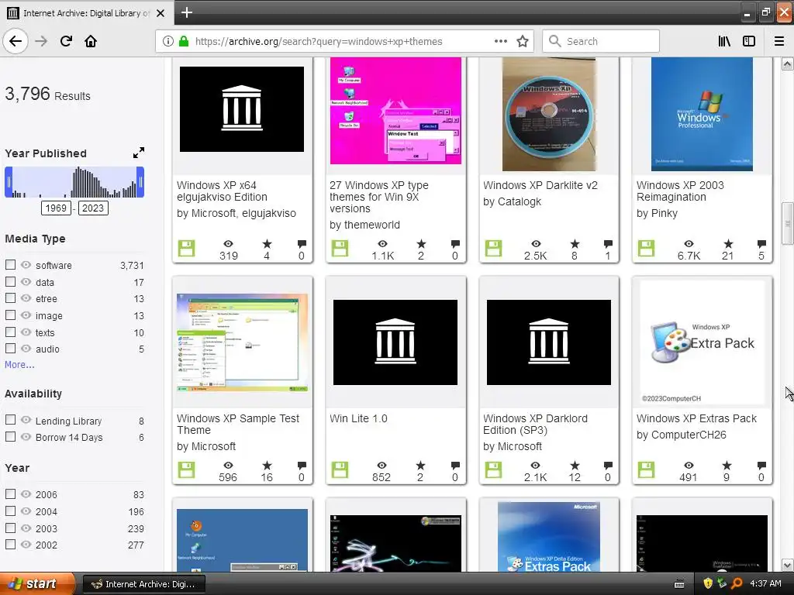The width and height of the screenshot is (794, 595).
Task: Check the Lending Library availability box
Action: point(10,420)
